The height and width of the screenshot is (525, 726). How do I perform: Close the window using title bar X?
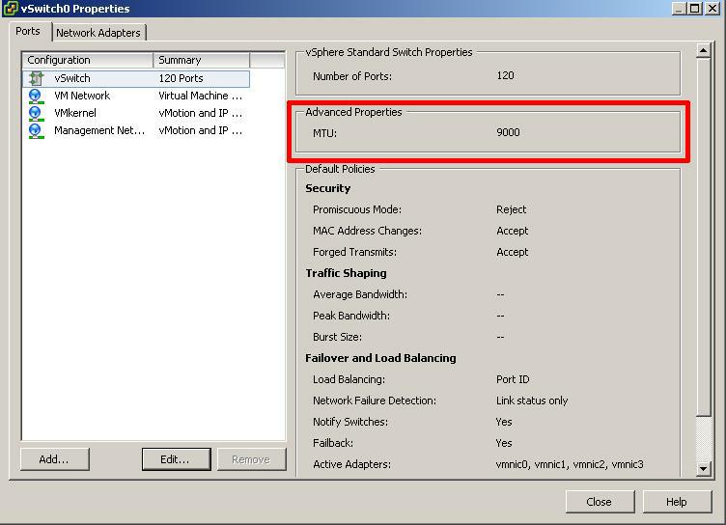[x=712, y=9]
